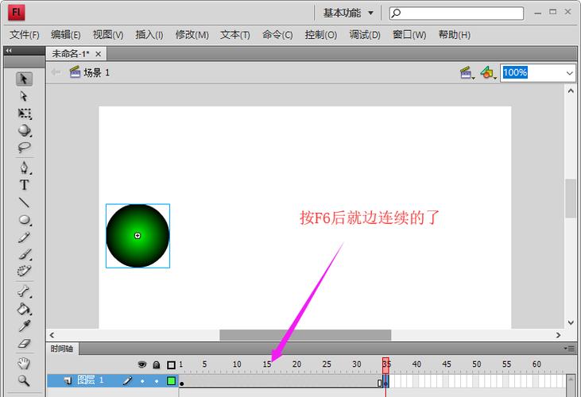Select the Pen tool
The image size is (581, 397).
coord(24,168)
